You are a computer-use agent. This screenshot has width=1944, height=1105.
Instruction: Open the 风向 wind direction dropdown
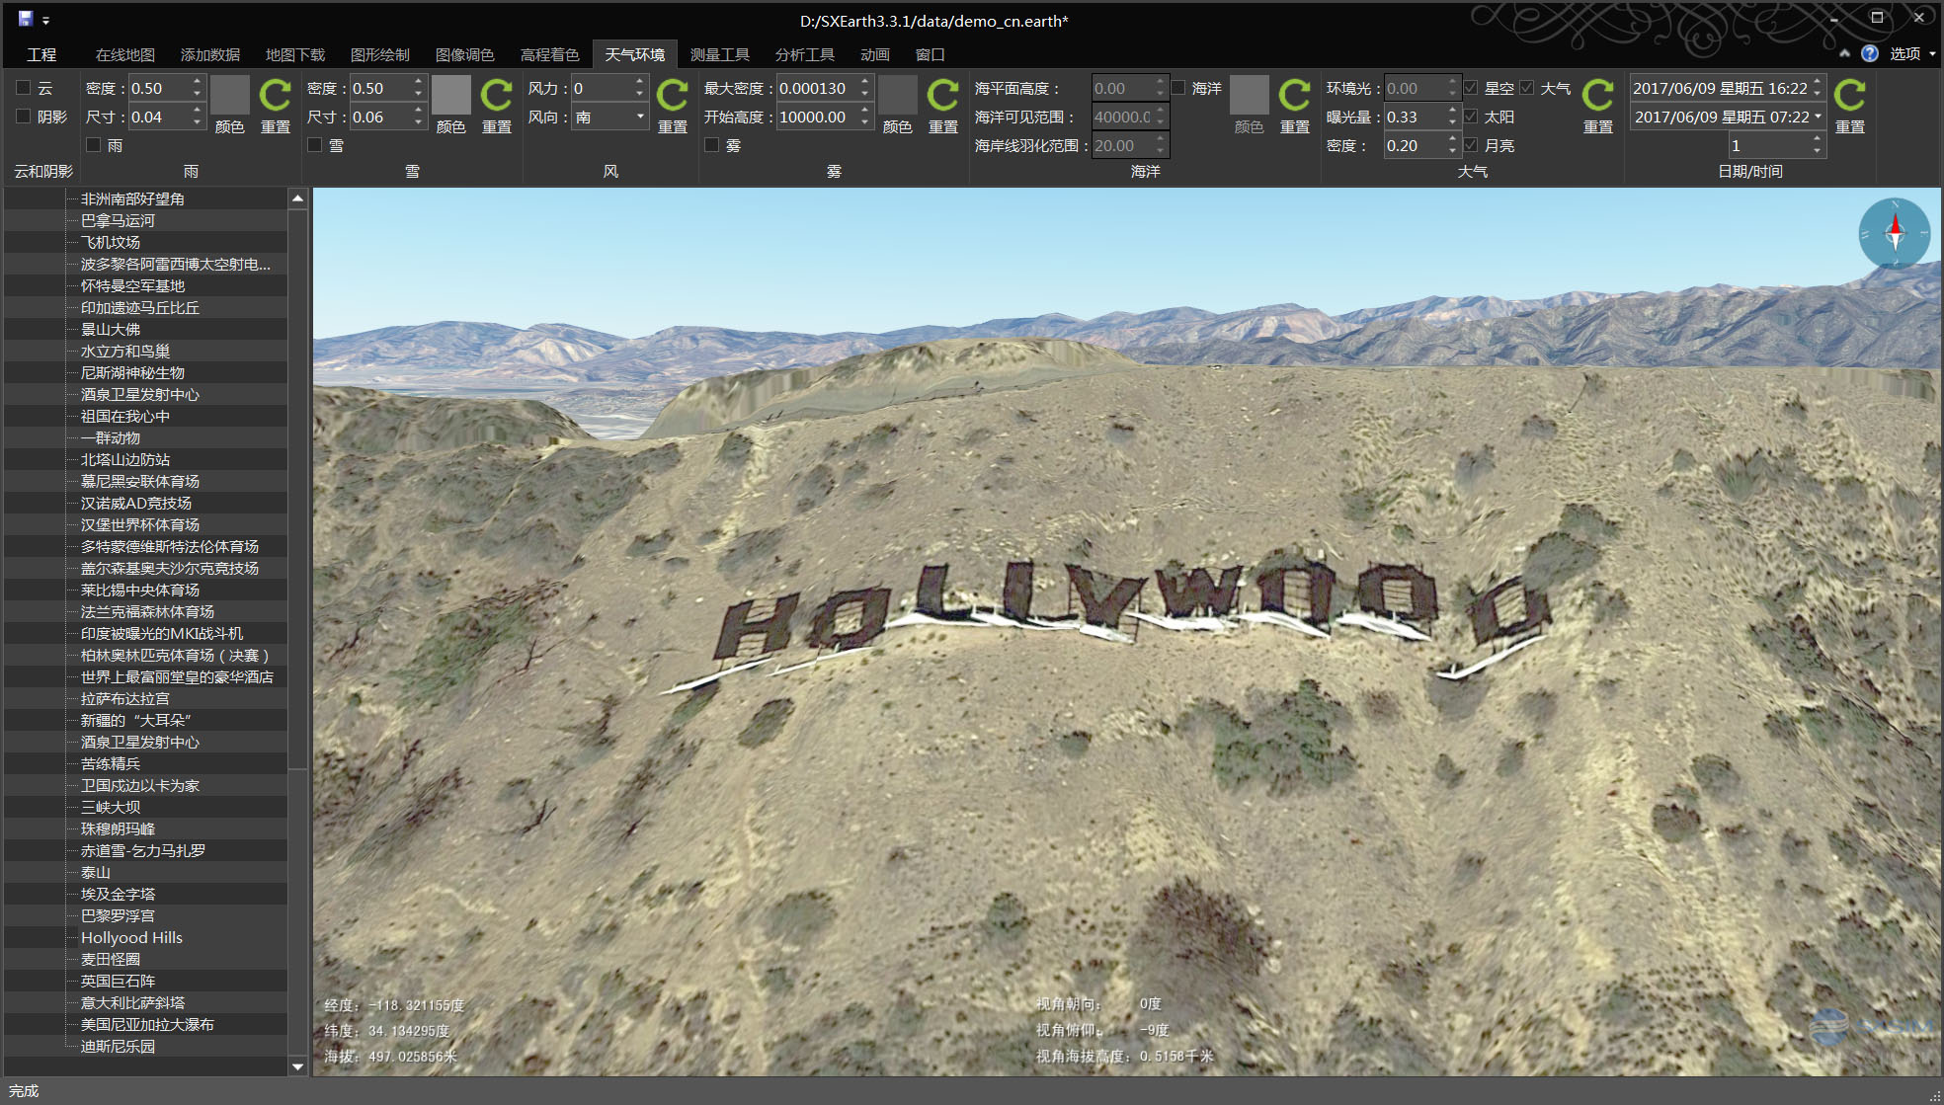640,117
